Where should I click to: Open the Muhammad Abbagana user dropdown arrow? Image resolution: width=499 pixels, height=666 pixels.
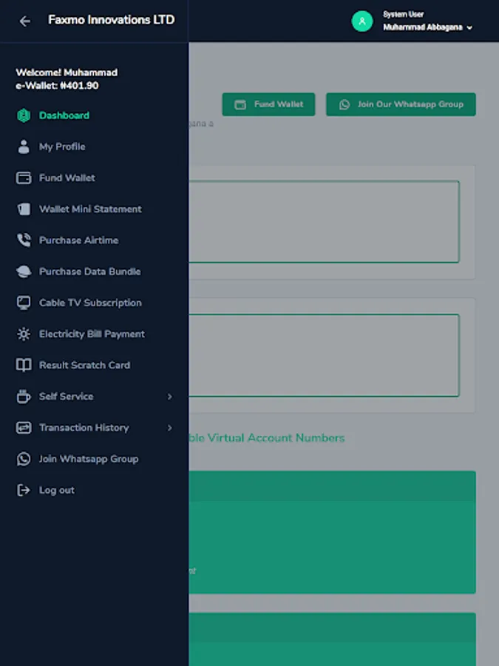[x=469, y=27]
